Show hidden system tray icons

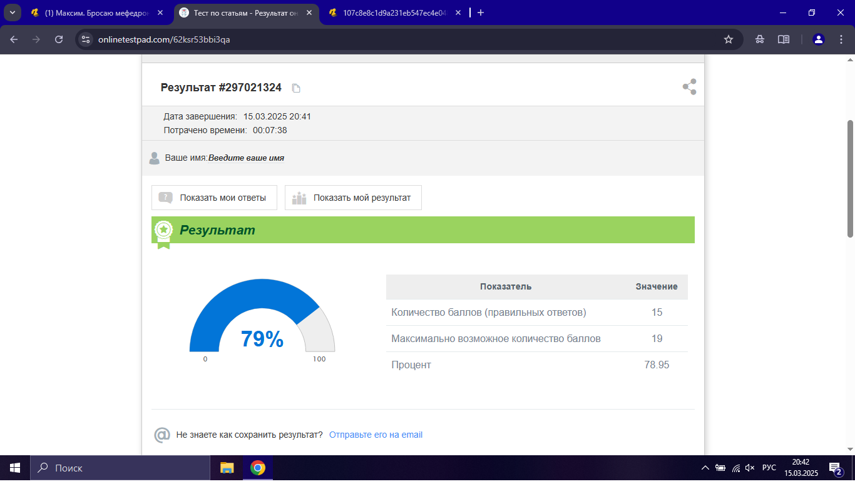pyautogui.click(x=705, y=468)
